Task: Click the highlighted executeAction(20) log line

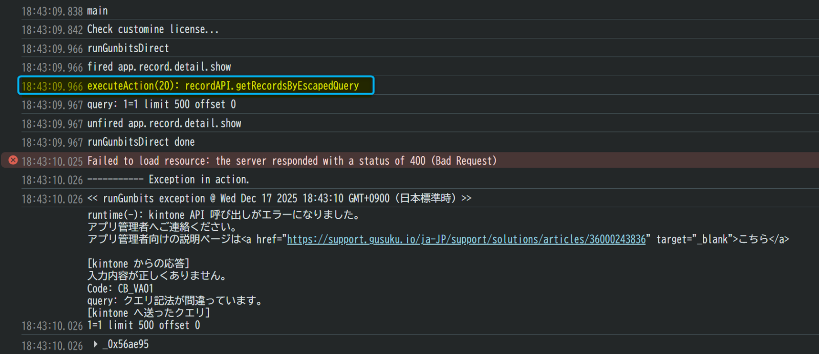Action: [x=223, y=86]
